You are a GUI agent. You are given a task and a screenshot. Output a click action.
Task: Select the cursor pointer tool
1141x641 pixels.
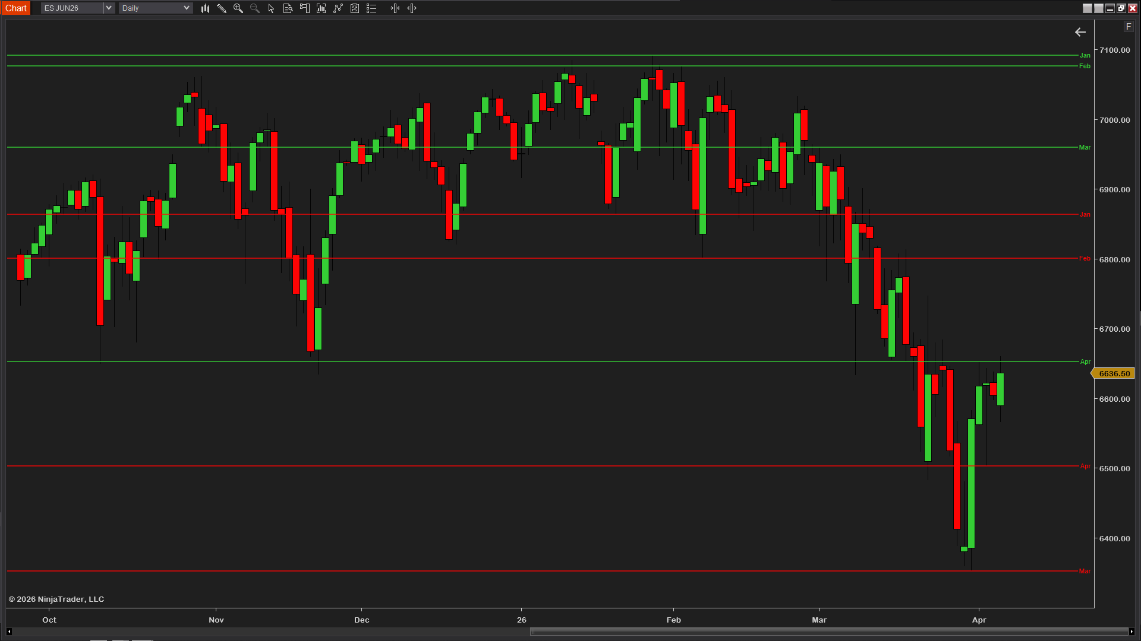tap(271, 8)
